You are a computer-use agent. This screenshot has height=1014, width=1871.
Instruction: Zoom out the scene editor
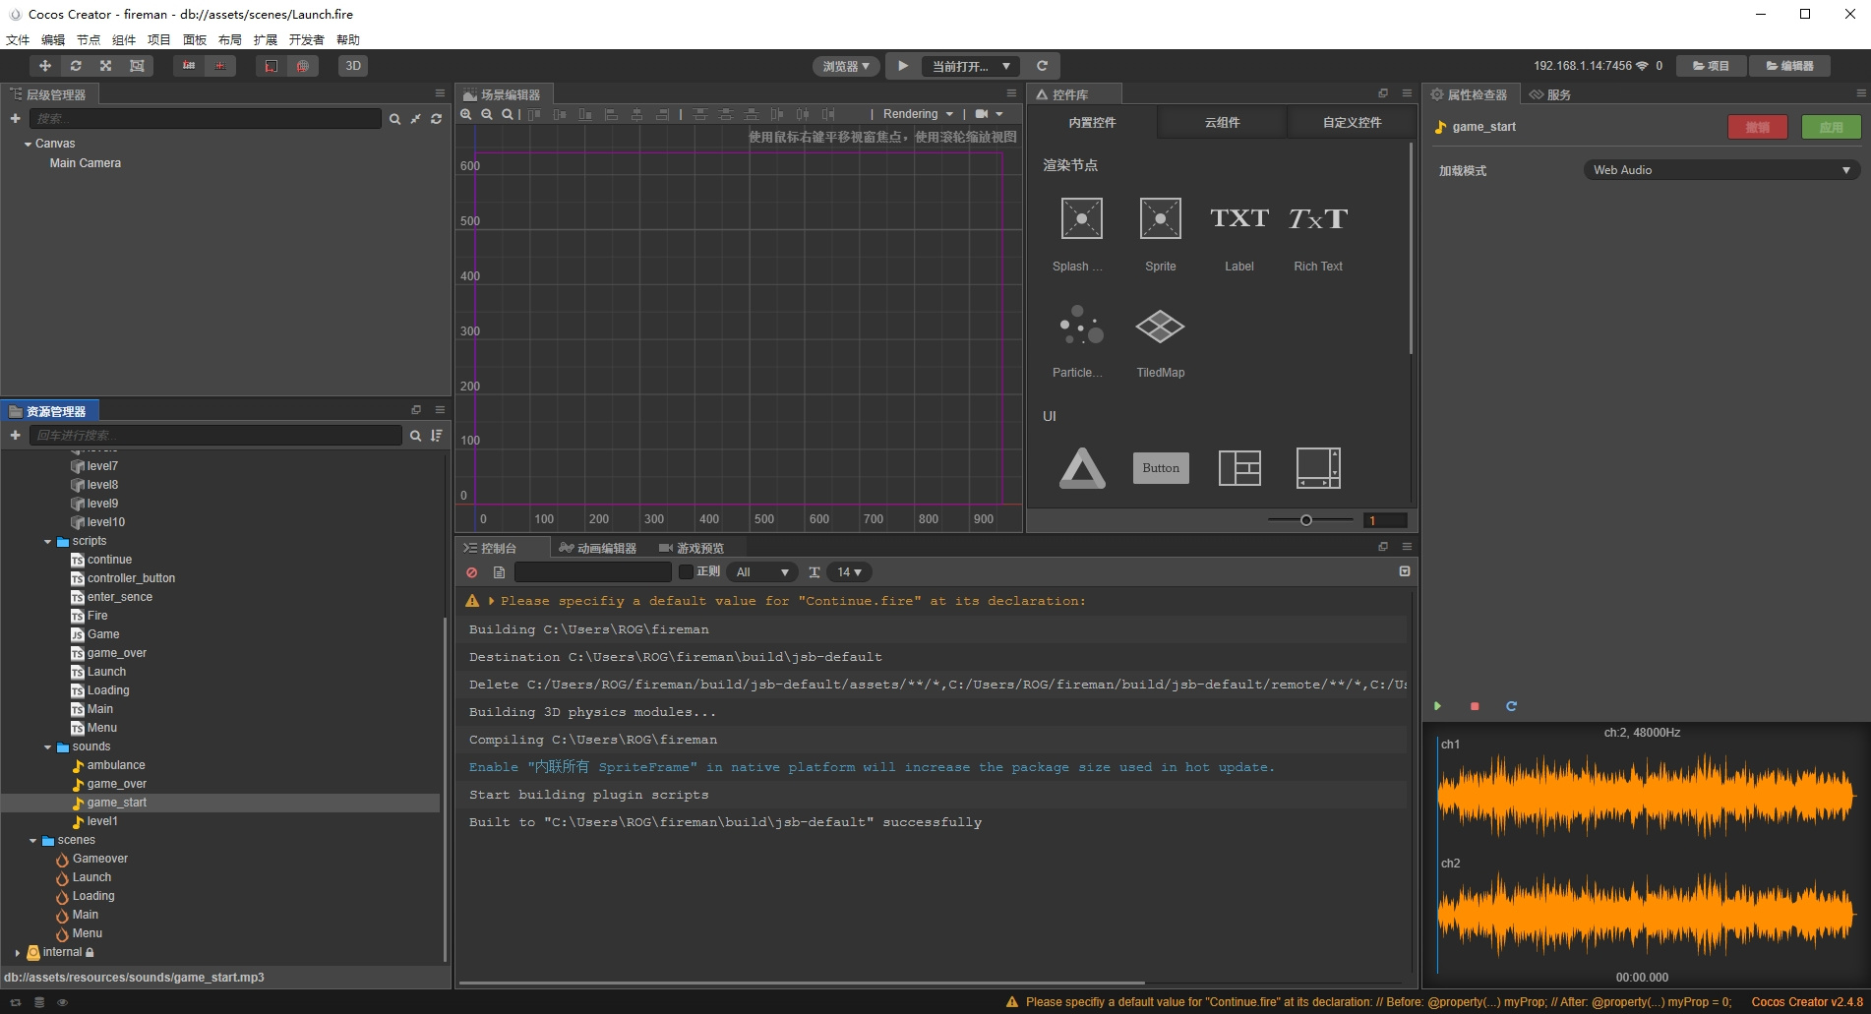pyautogui.click(x=487, y=114)
